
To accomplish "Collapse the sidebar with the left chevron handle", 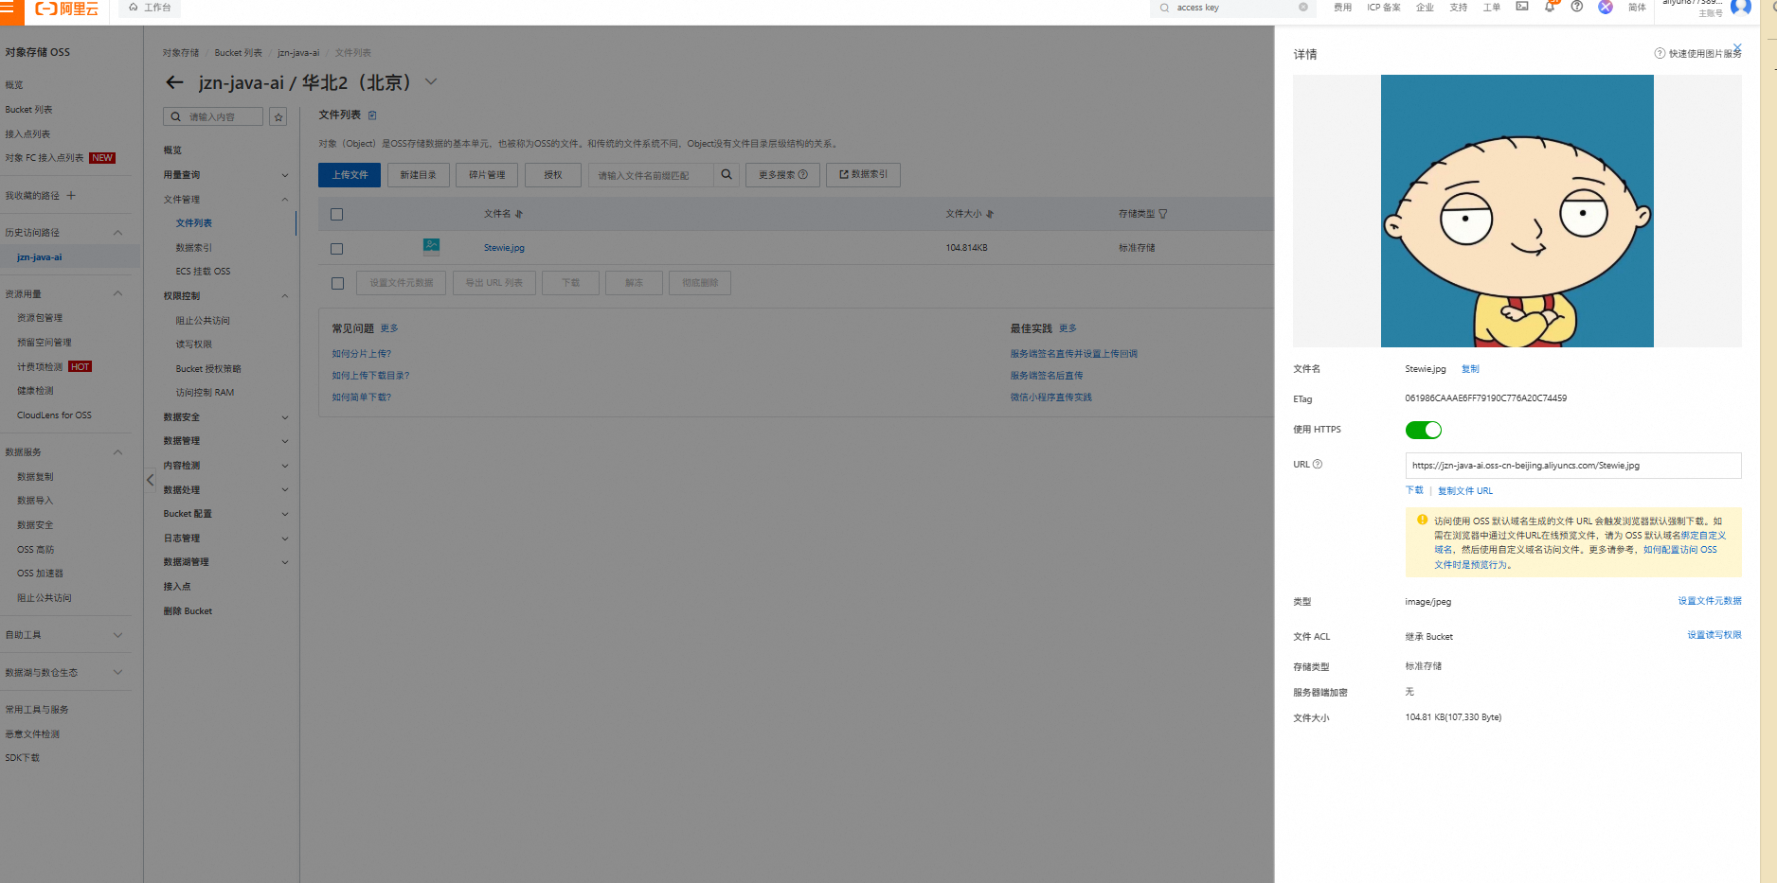I will point(150,480).
